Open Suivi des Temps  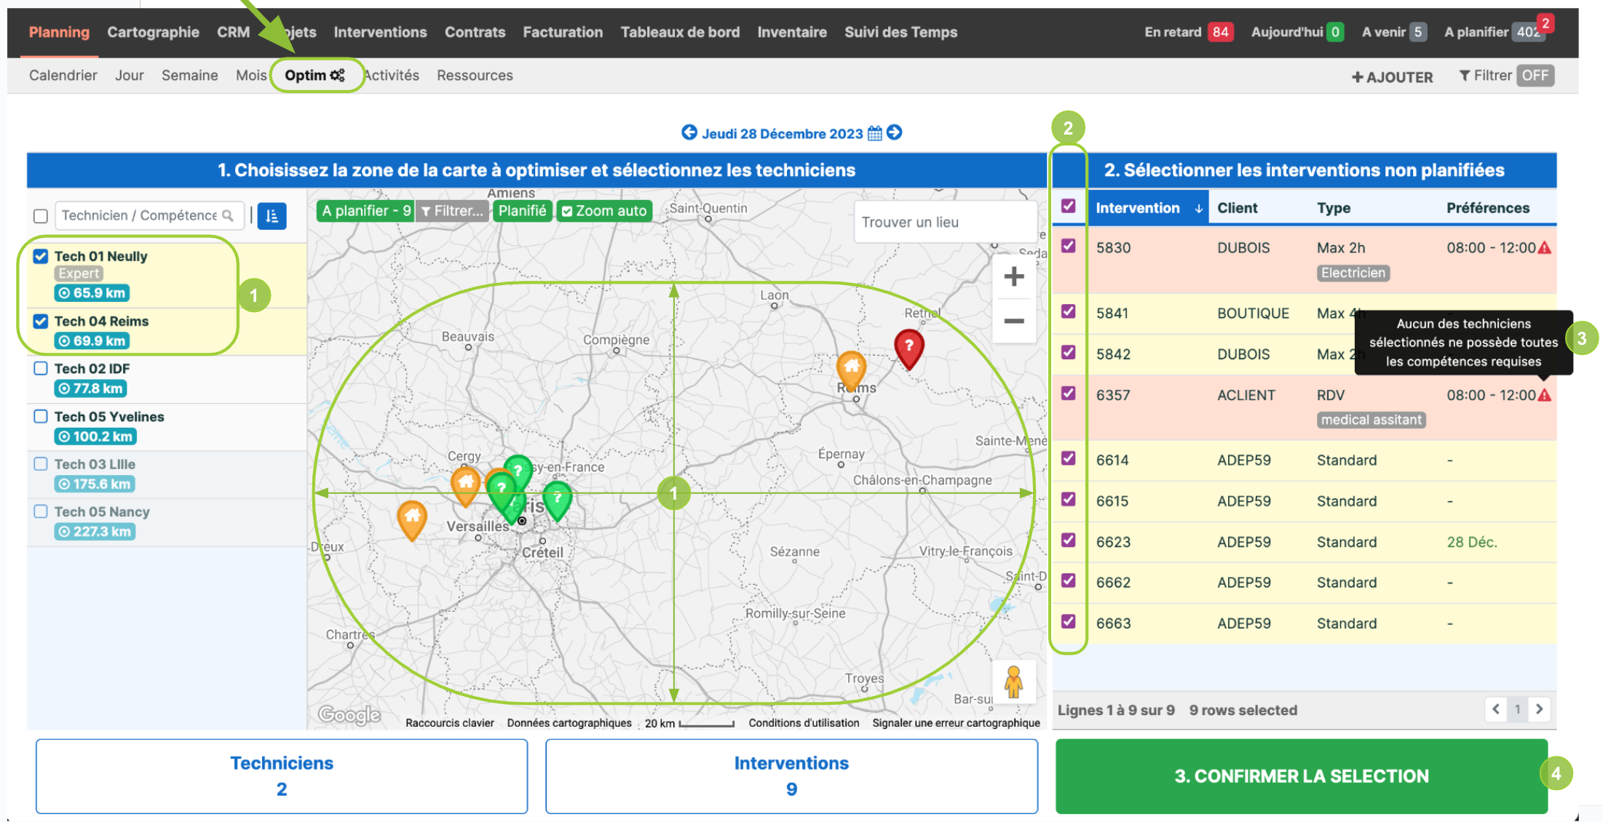tap(901, 32)
